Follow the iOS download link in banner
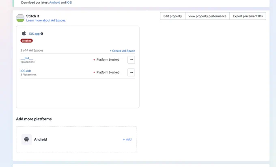The image size is (276, 167). click(x=69, y=2)
